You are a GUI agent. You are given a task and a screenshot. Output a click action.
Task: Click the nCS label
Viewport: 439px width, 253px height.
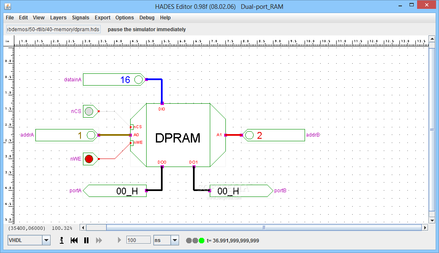[x=76, y=111]
